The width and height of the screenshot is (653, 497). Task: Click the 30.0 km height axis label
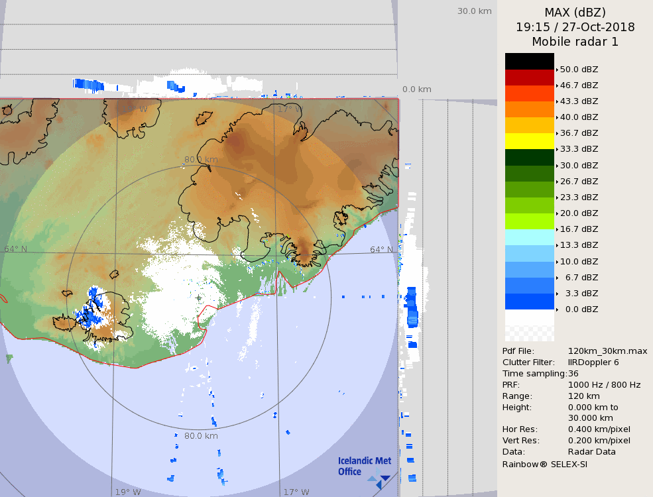coord(474,11)
